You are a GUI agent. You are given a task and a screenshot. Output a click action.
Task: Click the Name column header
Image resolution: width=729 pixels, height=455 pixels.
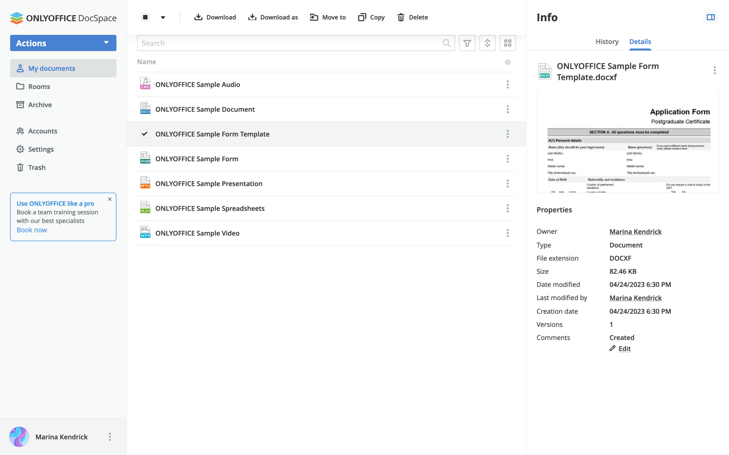[x=147, y=62]
